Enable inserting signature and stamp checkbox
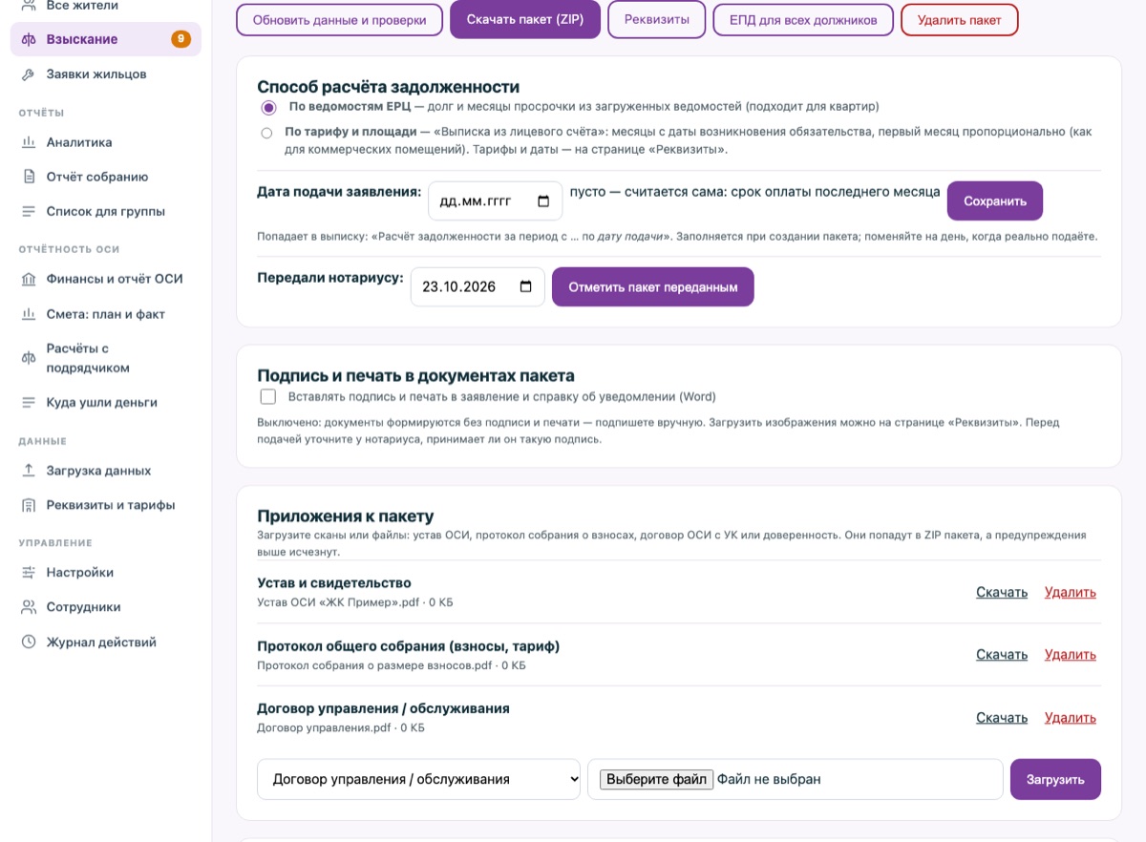This screenshot has height=842, width=1146. pyautogui.click(x=268, y=397)
